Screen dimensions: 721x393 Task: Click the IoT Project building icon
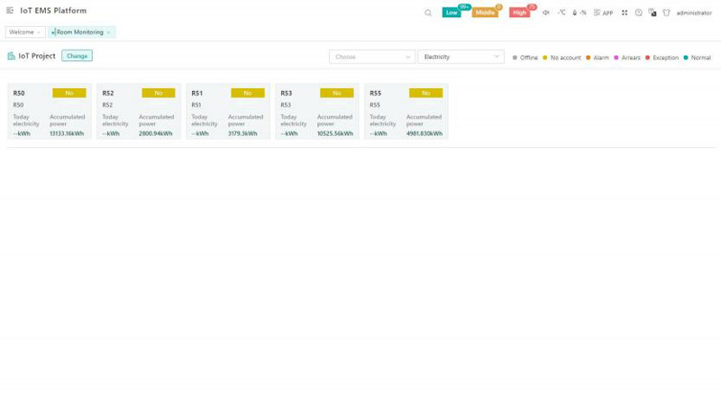pos(11,56)
